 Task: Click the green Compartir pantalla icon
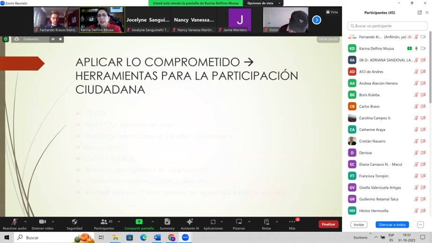pos(139,222)
